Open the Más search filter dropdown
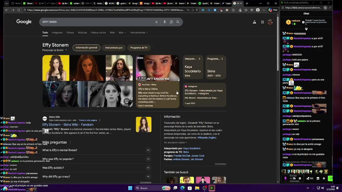This screenshot has width=342, height=192. (x=122, y=33)
